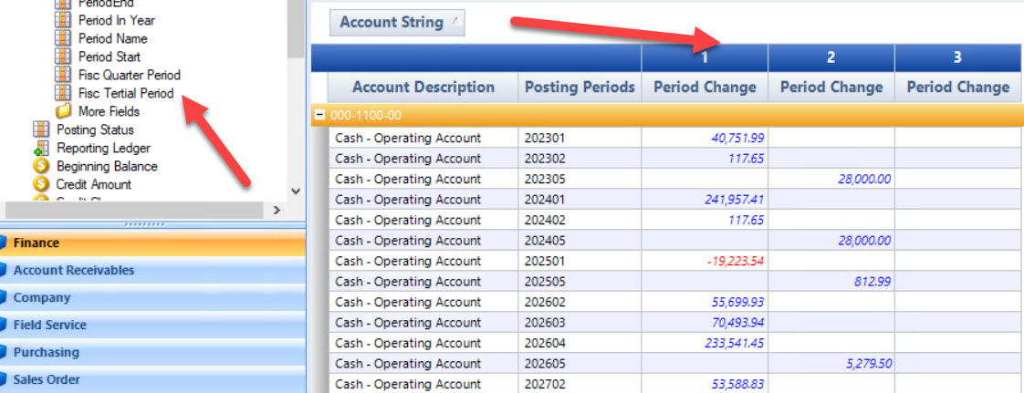Image resolution: width=1024 pixels, height=393 pixels.
Task: Open the Account Receivables navigation section
Action: coord(152,270)
